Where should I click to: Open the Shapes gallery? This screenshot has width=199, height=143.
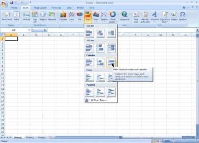(43, 17)
